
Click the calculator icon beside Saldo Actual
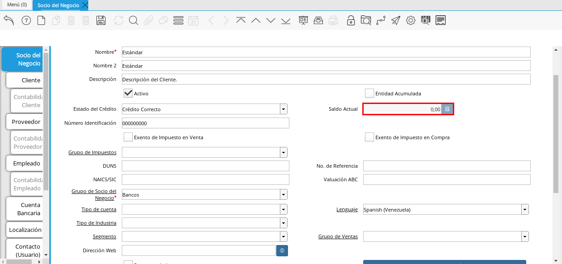447,109
